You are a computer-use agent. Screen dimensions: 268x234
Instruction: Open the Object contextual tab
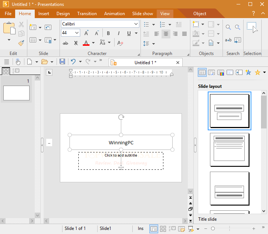[200, 14]
